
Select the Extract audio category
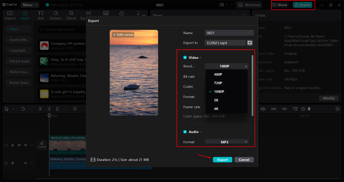(x=19, y=61)
